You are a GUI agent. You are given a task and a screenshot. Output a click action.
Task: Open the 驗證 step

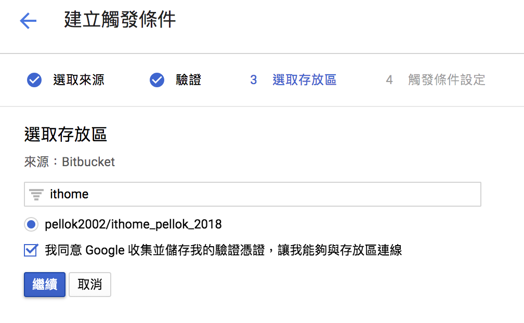(x=189, y=80)
